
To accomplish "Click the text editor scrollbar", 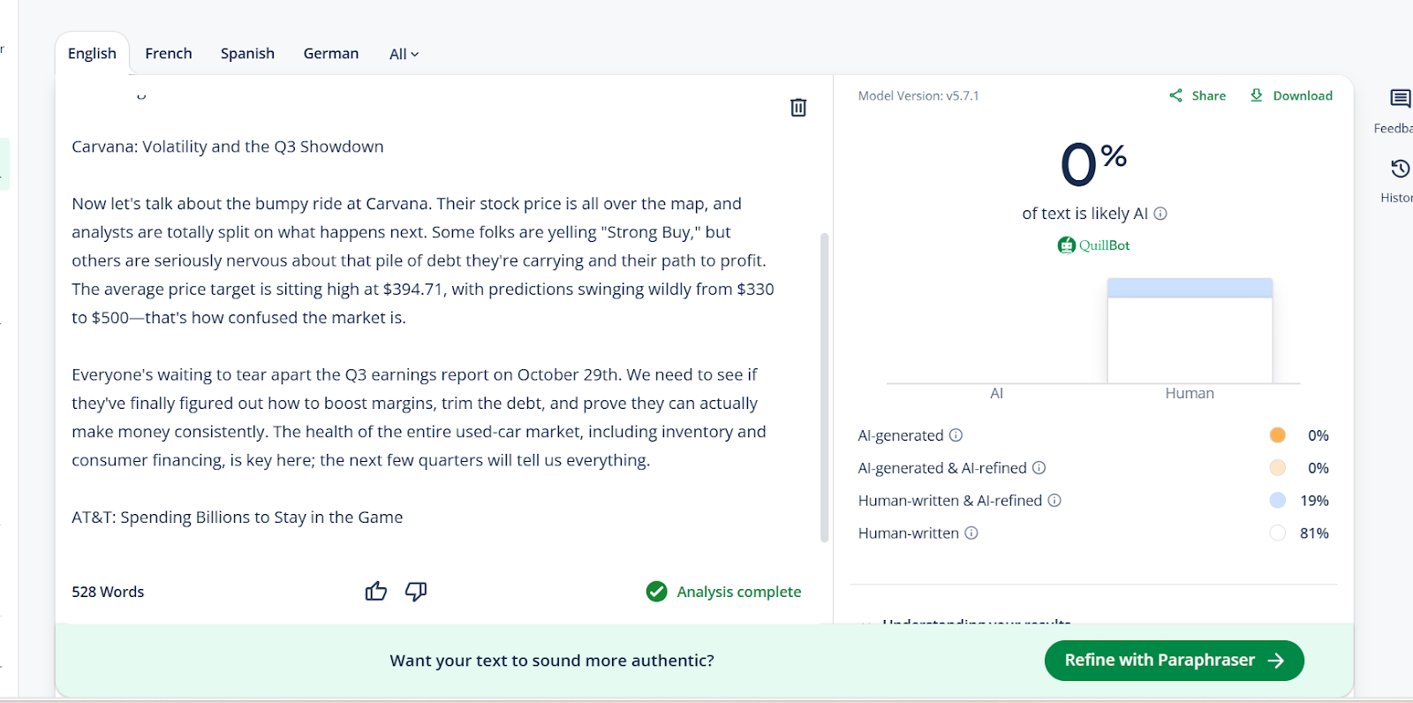I will click(825, 387).
